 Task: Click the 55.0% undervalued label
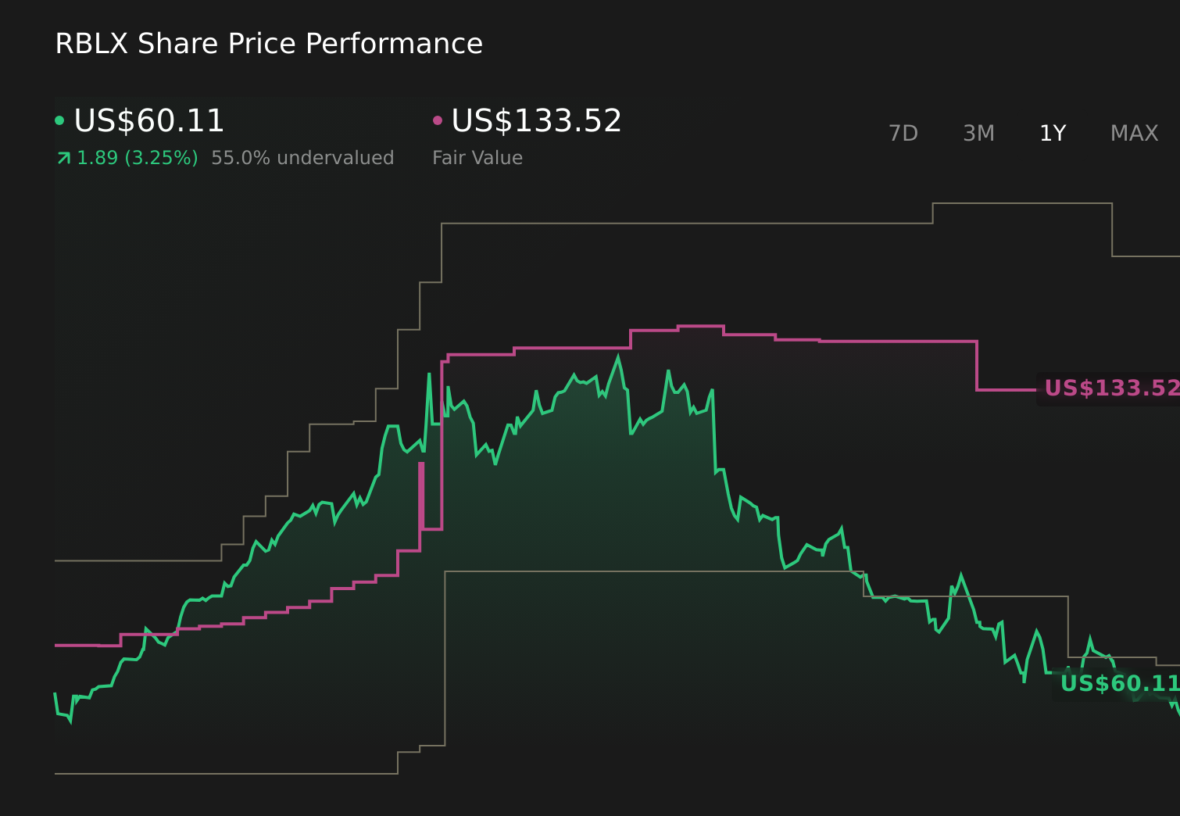click(302, 158)
